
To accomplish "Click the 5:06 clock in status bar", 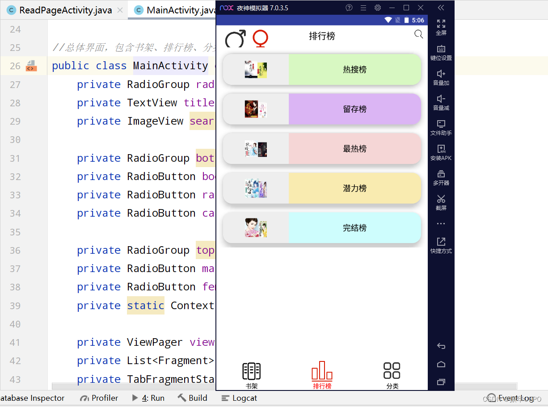I will (418, 20).
